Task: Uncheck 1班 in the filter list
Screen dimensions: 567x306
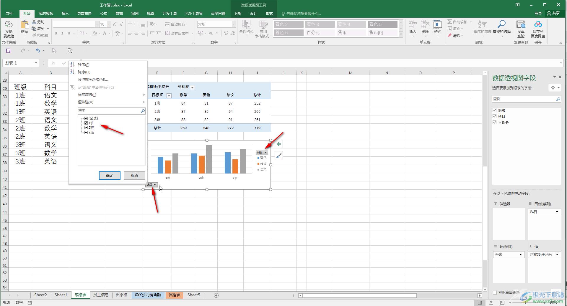Action: click(x=86, y=123)
